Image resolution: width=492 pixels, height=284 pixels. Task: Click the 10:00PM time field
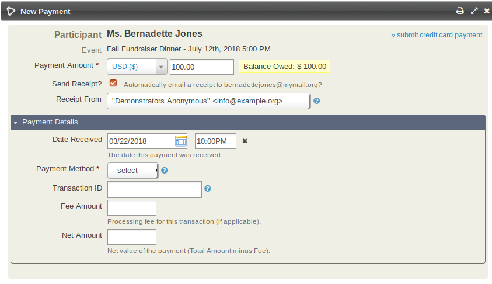[x=215, y=141]
